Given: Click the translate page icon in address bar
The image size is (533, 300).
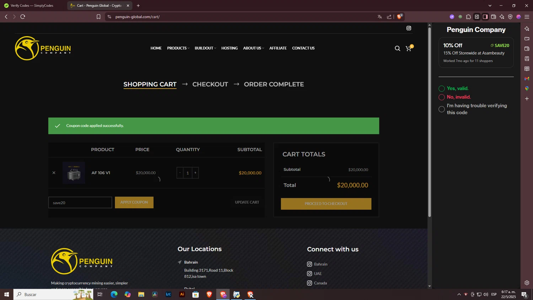Looking at the screenshot, I should point(380,17).
